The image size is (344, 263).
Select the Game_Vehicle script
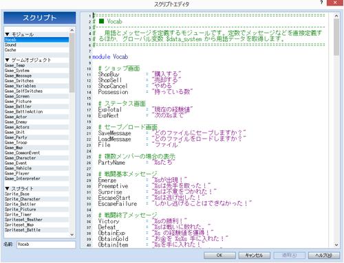point(36,168)
